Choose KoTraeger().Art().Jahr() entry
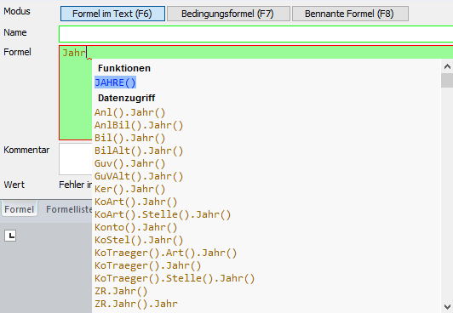 coord(165,253)
